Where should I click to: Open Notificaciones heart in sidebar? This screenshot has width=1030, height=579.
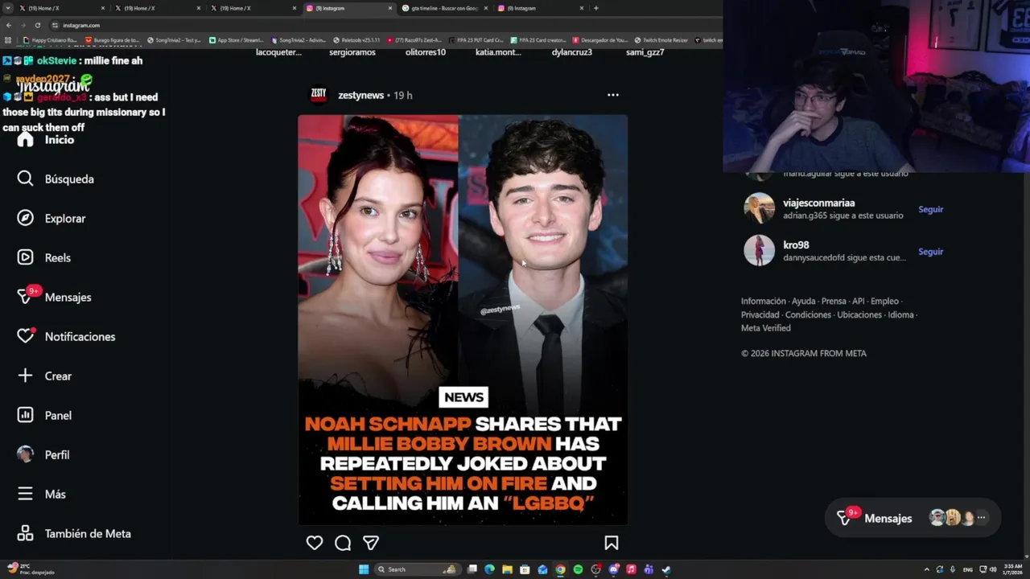pyautogui.click(x=67, y=336)
